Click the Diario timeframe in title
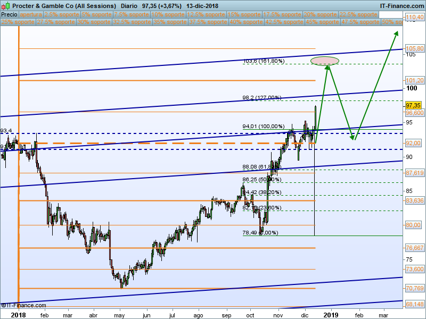This screenshot has width=426, height=319. point(129,6)
